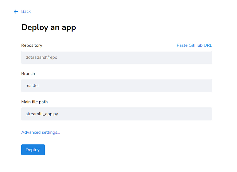Click the Deploy an app heading
Viewport: 237px width, 172px height.
click(48, 27)
